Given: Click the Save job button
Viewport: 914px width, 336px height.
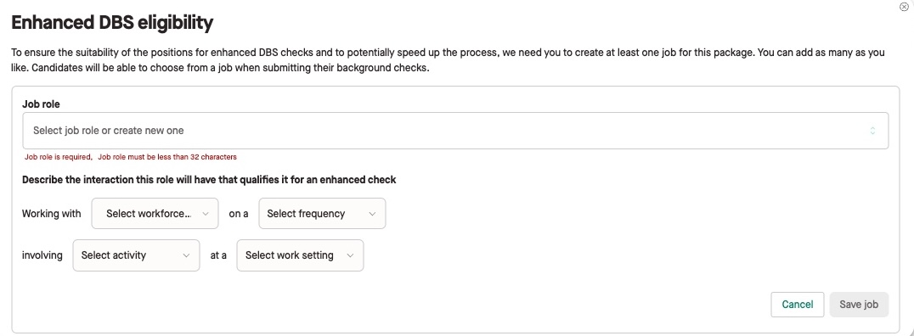Looking at the screenshot, I should 859,305.
